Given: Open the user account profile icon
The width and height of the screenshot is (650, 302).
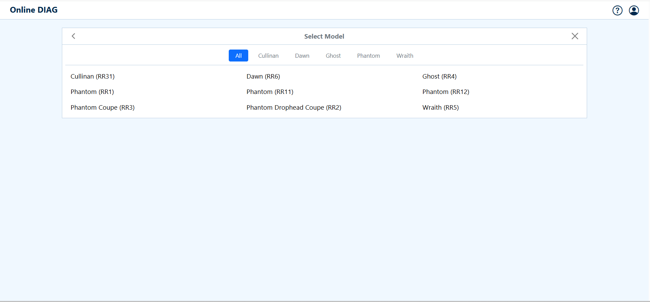Looking at the screenshot, I should pos(634,11).
